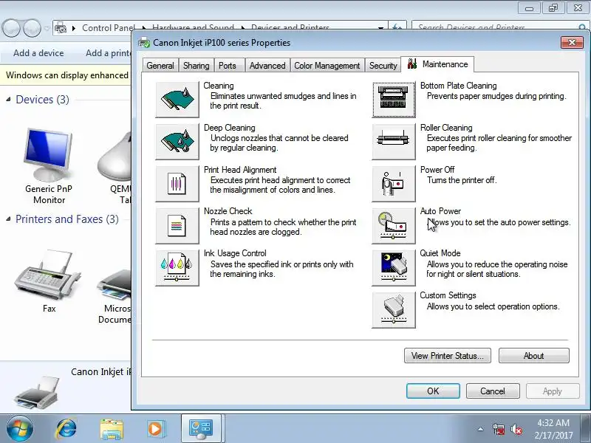
Task: Open Print Head Alignment icon
Action: (x=177, y=184)
